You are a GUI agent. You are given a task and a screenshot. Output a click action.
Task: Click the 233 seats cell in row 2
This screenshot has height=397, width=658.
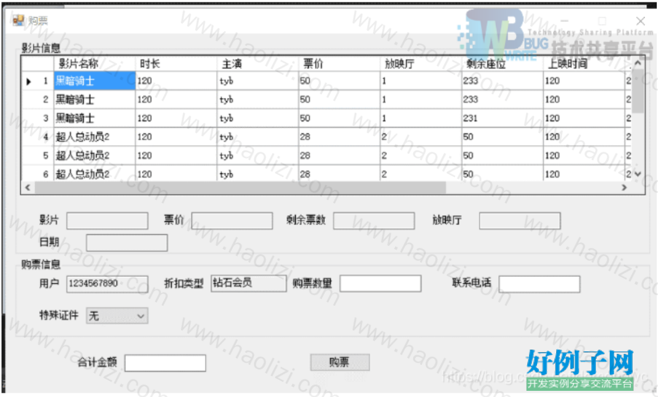tap(502, 99)
